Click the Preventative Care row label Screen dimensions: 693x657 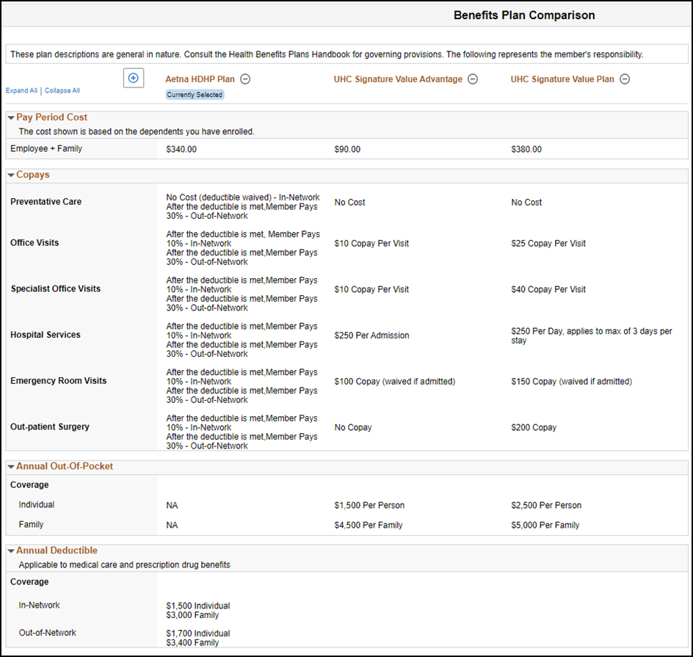coord(46,201)
